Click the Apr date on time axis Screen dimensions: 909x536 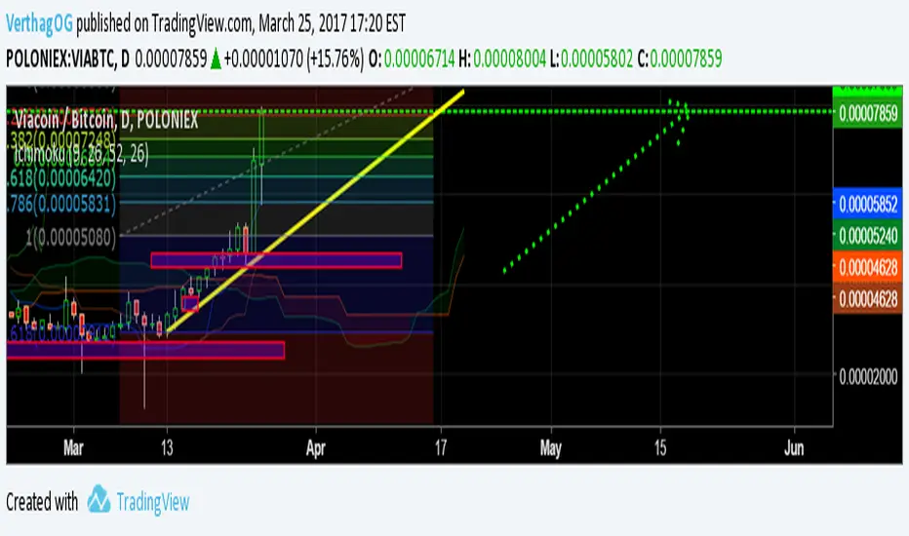[x=316, y=448]
